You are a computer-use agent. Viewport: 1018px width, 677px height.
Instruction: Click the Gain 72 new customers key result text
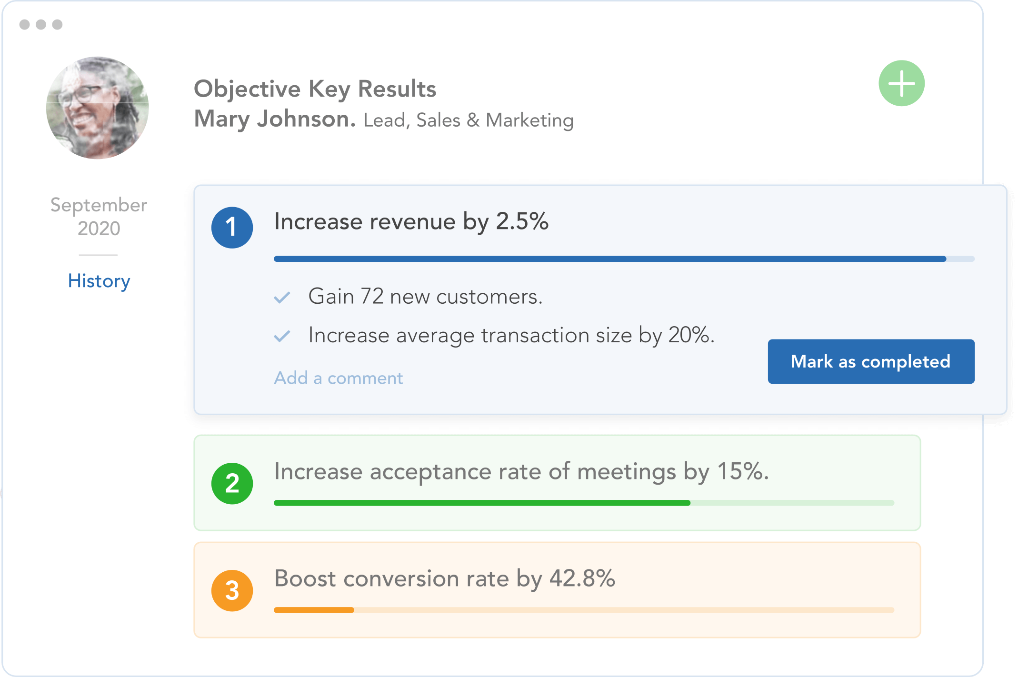tap(425, 297)
